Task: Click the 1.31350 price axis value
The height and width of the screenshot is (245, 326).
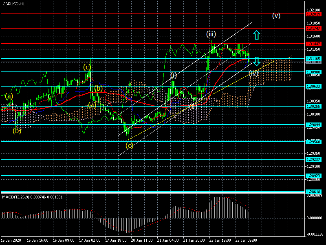Action: 313,49
